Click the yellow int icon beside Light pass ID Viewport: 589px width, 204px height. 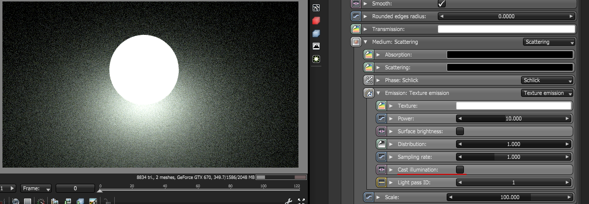click(x=381, y=183)
